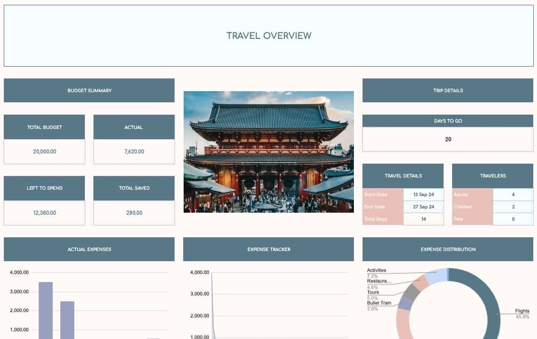The width and height of the screenshot is (537, 339).
Task: Select the Flights label in distribution chart
Action: point(522,311)
